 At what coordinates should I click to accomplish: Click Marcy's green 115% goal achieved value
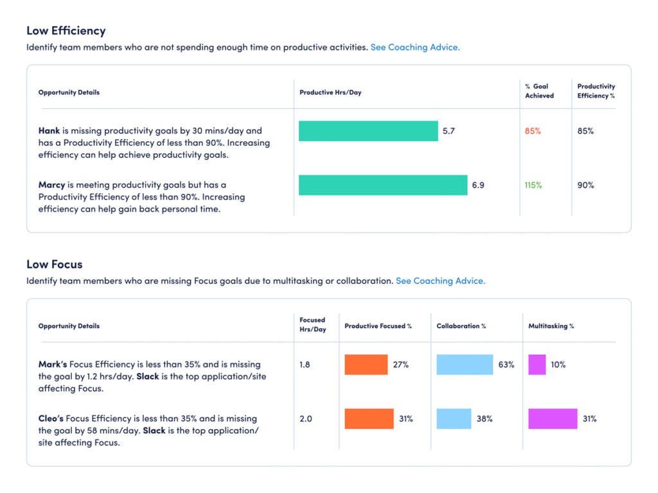534,185
